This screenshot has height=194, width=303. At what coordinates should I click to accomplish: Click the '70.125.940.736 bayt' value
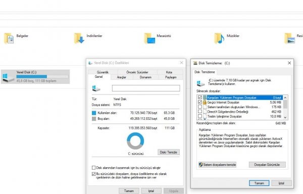(x=143, y=113)
